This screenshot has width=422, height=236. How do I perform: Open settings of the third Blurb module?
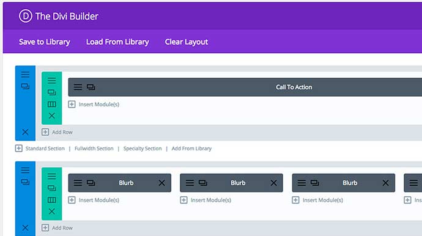point(302,183)
